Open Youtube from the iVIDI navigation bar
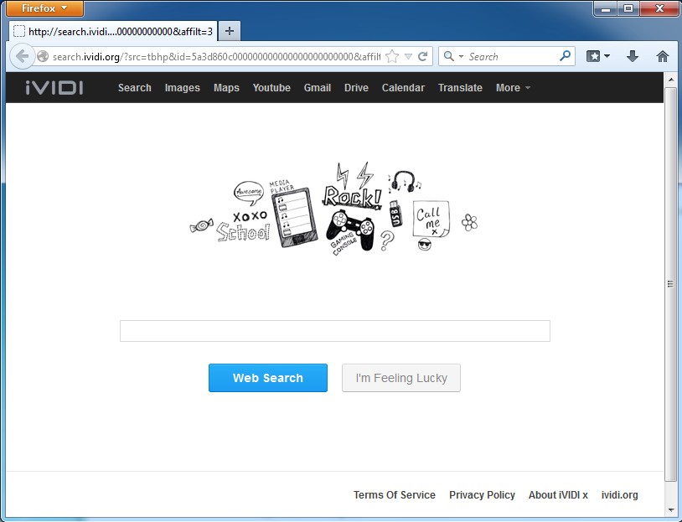The height and width of the screenshot is (522, 682). [x=271, y=88]
